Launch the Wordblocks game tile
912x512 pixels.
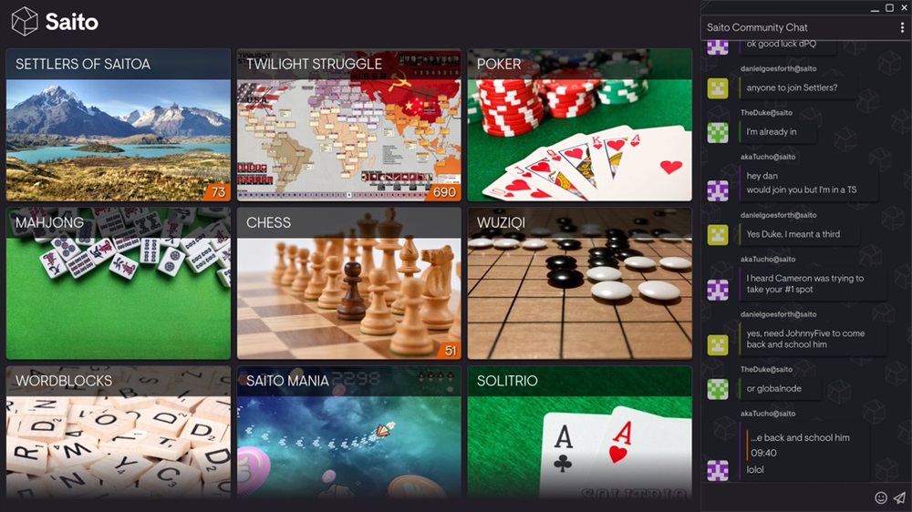click(118, 433)
